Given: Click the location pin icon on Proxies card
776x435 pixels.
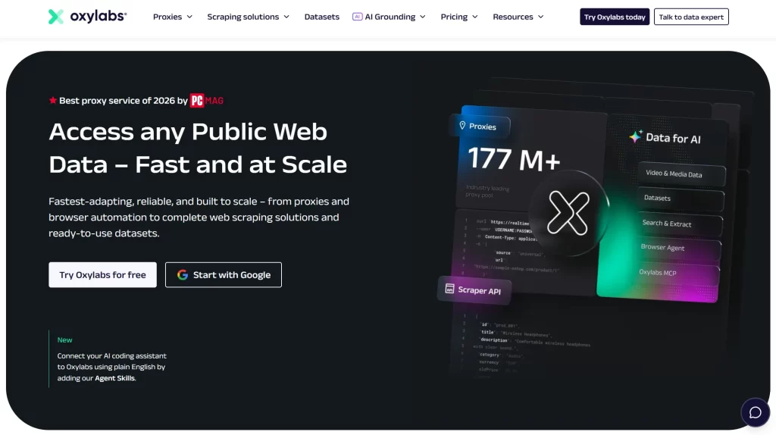Looking at the screenshot, I should (462, 126).
